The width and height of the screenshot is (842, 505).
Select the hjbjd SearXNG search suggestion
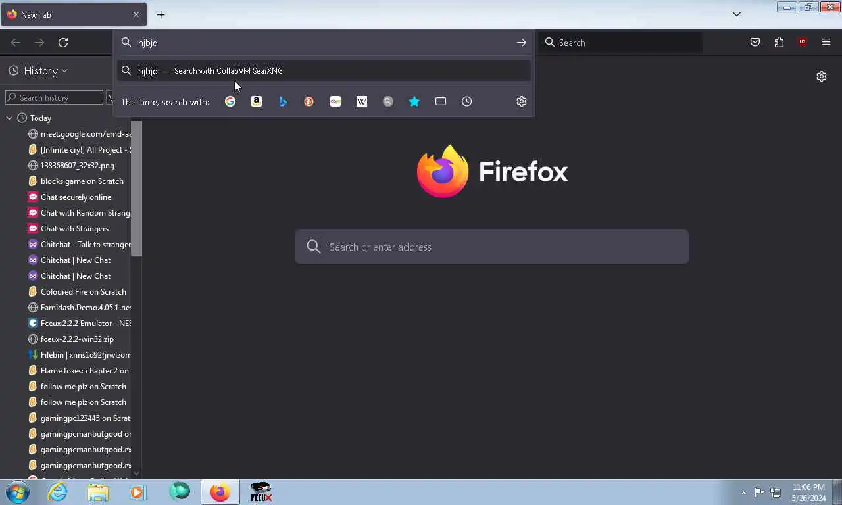[x=324, y=71]
